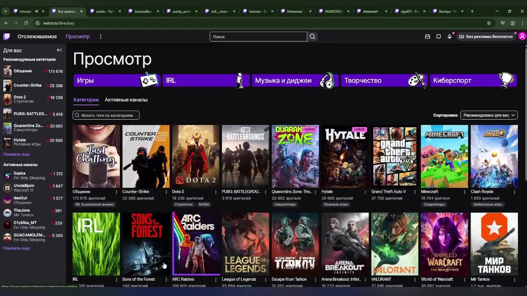Open the Counter-Strike 2 cover thumbnail
Image resolution: width=527 pixels, height=296 pixels.
pyautogui.click(x=146, y=156)
